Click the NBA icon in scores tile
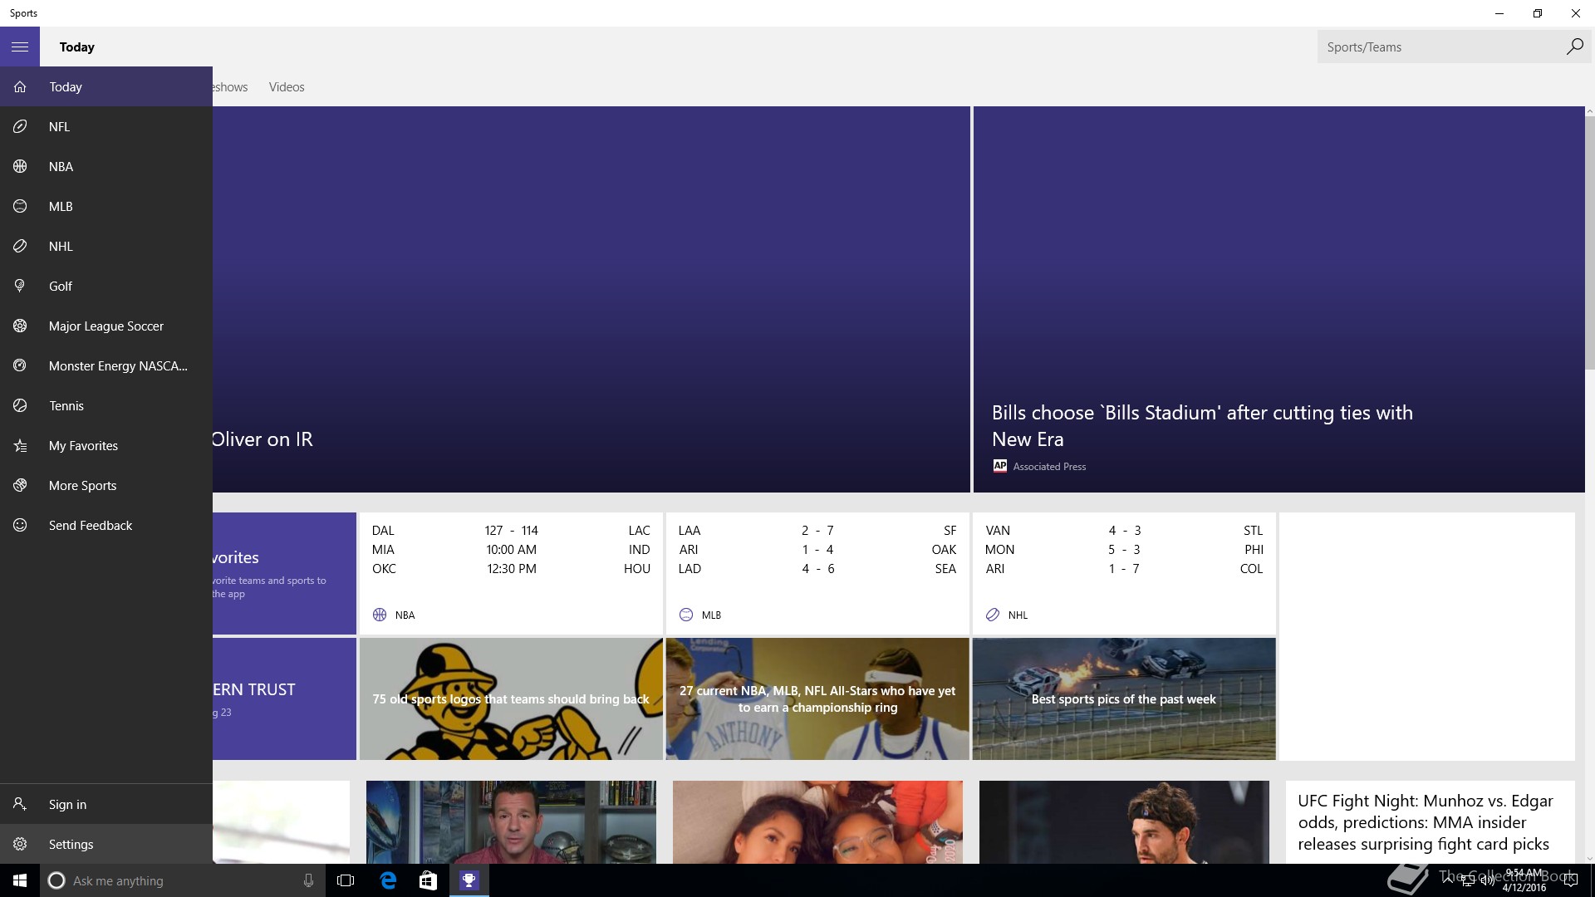This screenshot has width=1595, height=897. click(x=380, y=615)
